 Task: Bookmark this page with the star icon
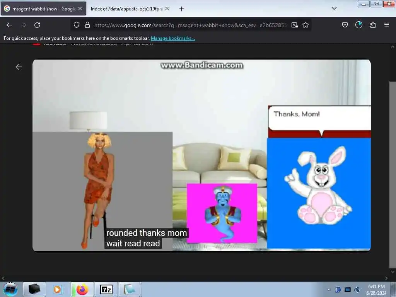(x=306, y=25)
